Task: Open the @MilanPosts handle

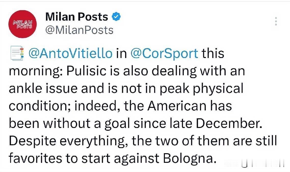Action: pos(79,30)
